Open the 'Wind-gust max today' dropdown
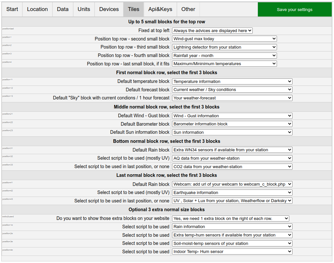 pyautogui.click(x=225, y=39)
